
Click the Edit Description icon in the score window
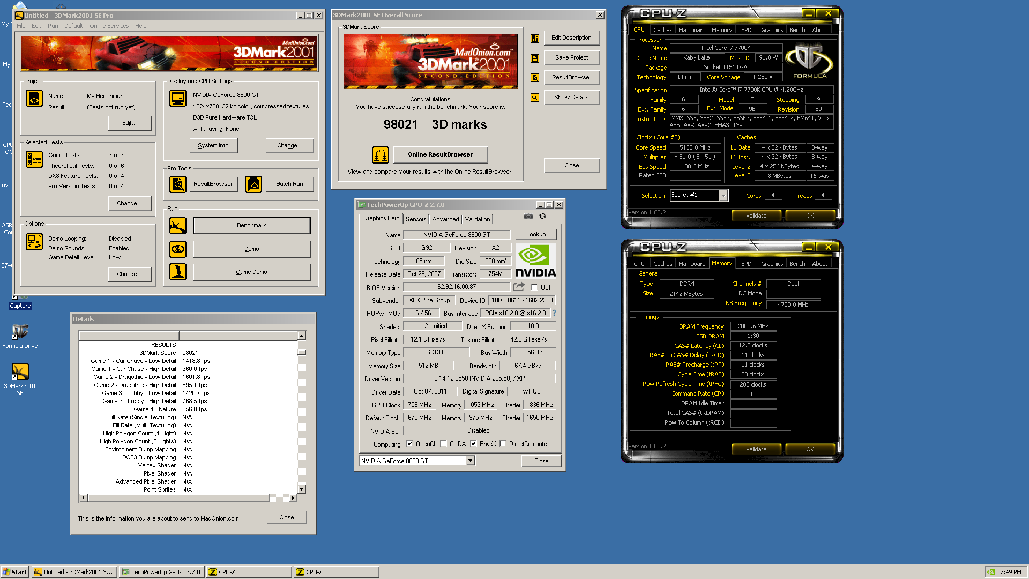[x=535, y=38]
